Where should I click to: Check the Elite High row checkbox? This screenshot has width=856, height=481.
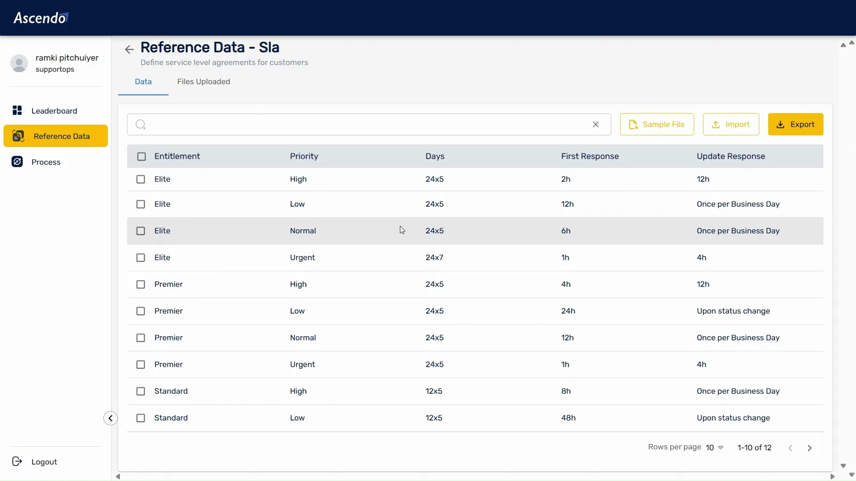point(141,180)
